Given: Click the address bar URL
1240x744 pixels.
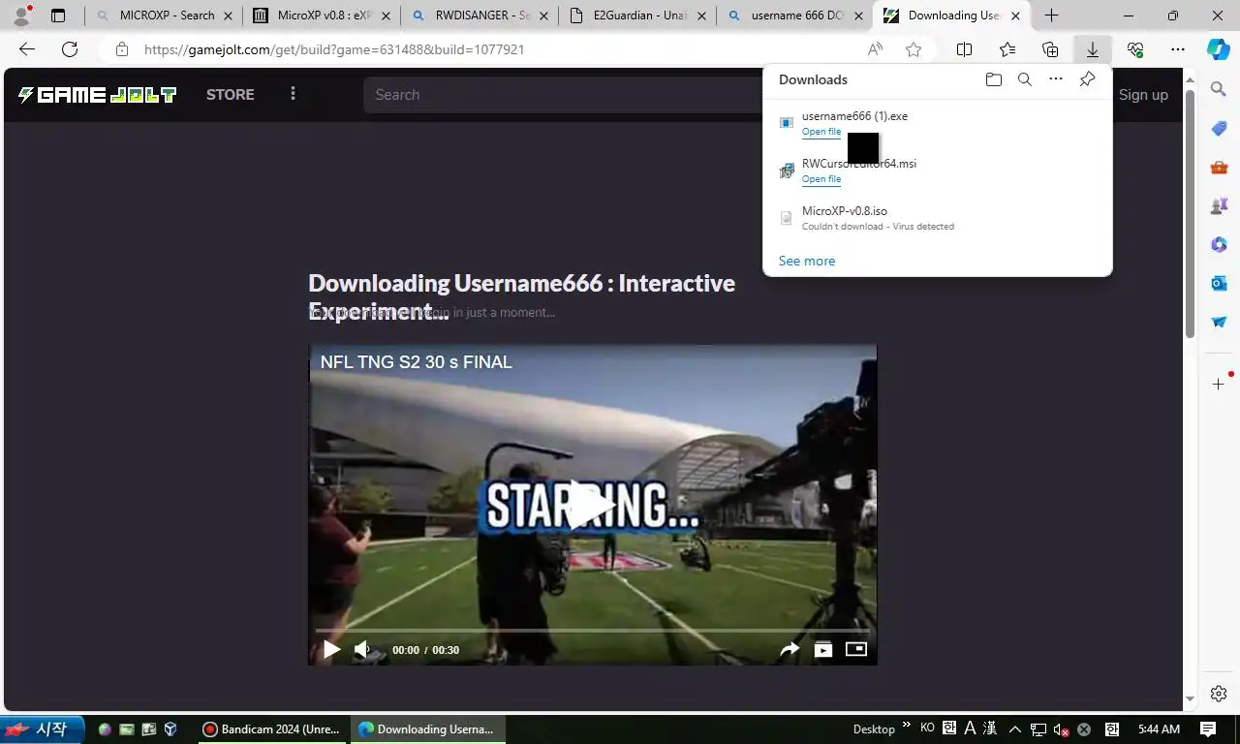Looking at the screenshot, I should coord(334,49).
